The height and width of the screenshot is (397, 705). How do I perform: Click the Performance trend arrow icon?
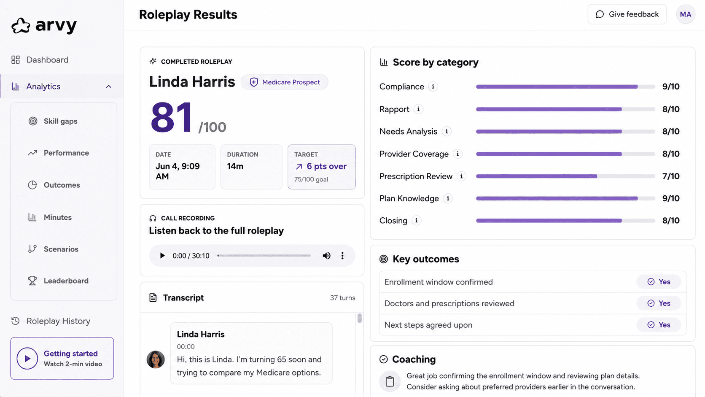[x=32, y=153]
